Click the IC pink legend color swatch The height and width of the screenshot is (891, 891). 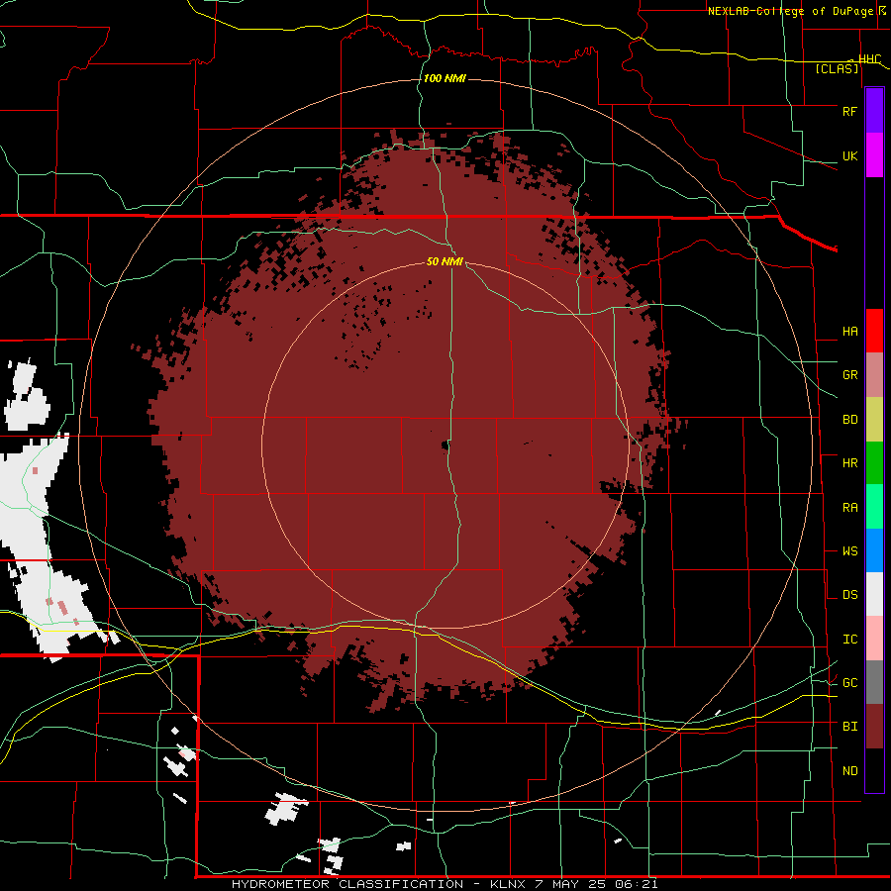[x=874, y=639]
